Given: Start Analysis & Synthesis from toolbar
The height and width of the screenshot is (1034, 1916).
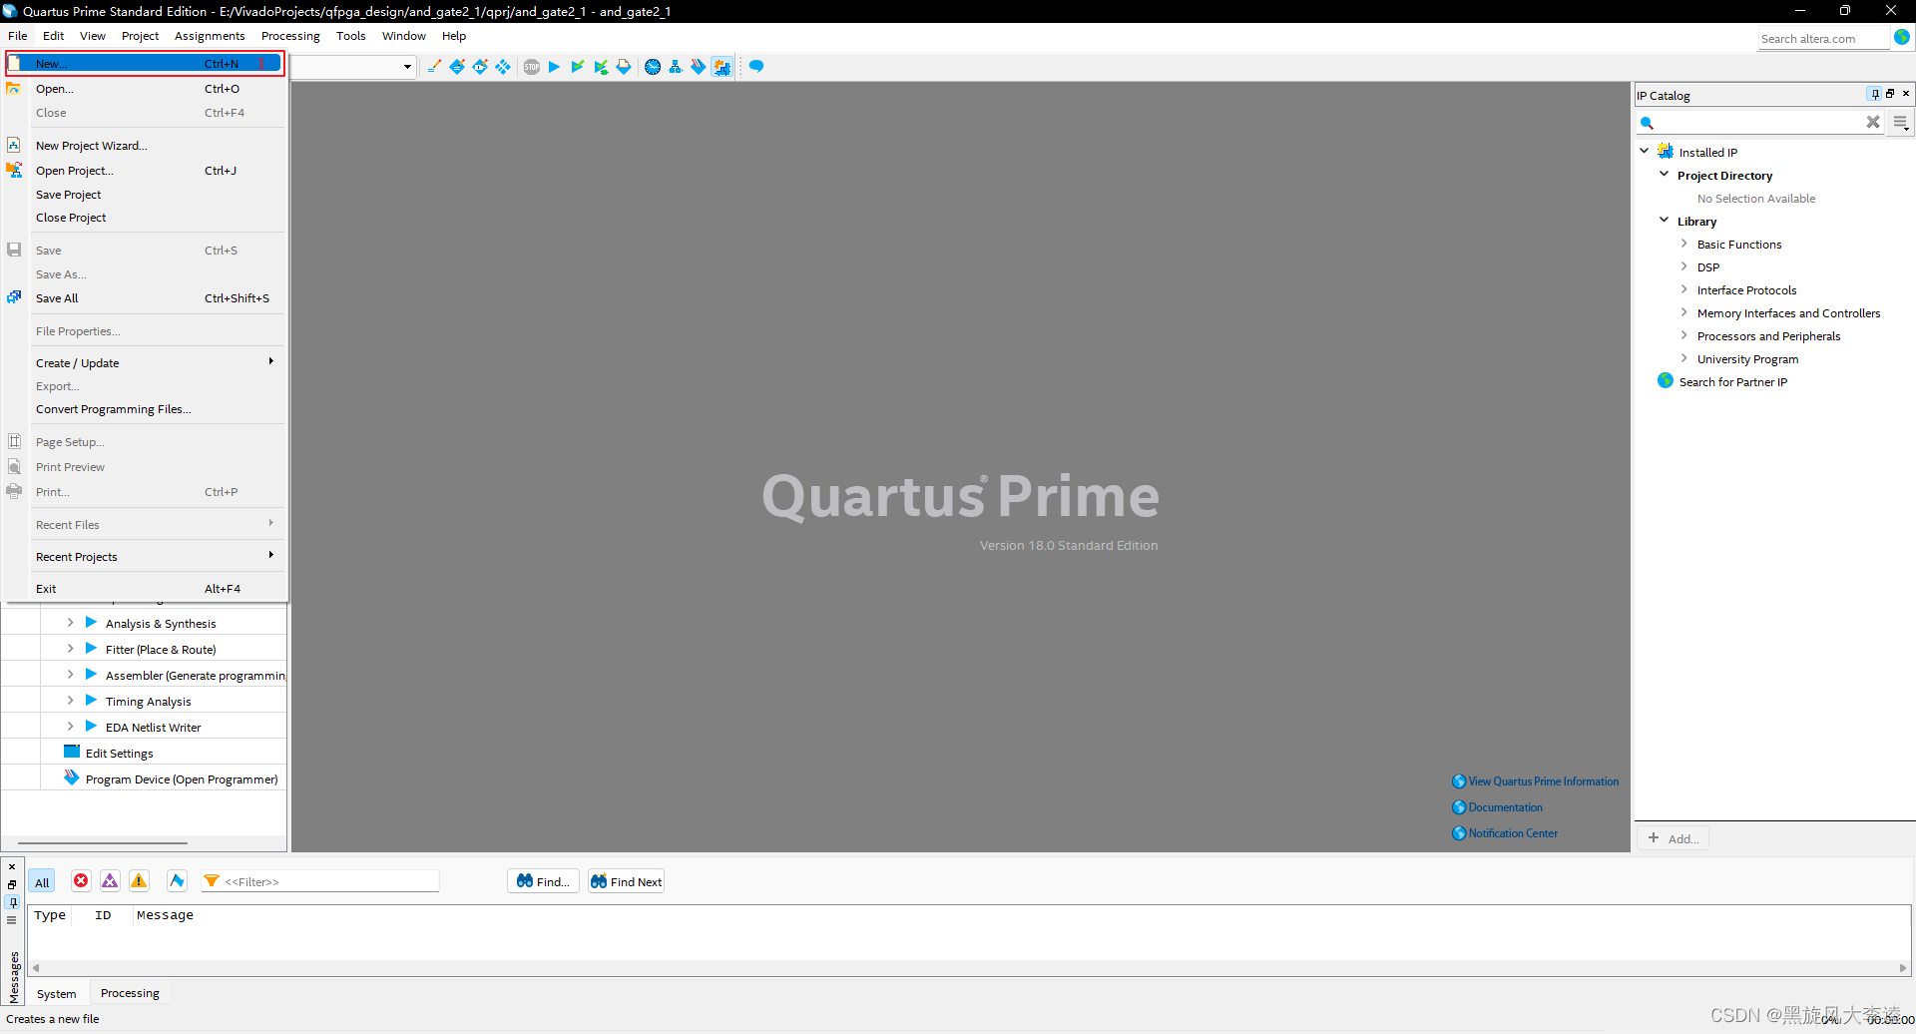Looking at the screenshot, I should (601, 67).
